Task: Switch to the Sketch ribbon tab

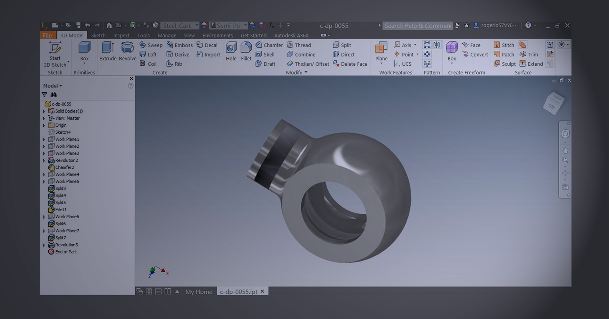Action: [x=98, y=35]
